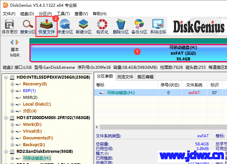Open the 查看(V) menu
The image size is (227, 164).
tap(81, 14)
